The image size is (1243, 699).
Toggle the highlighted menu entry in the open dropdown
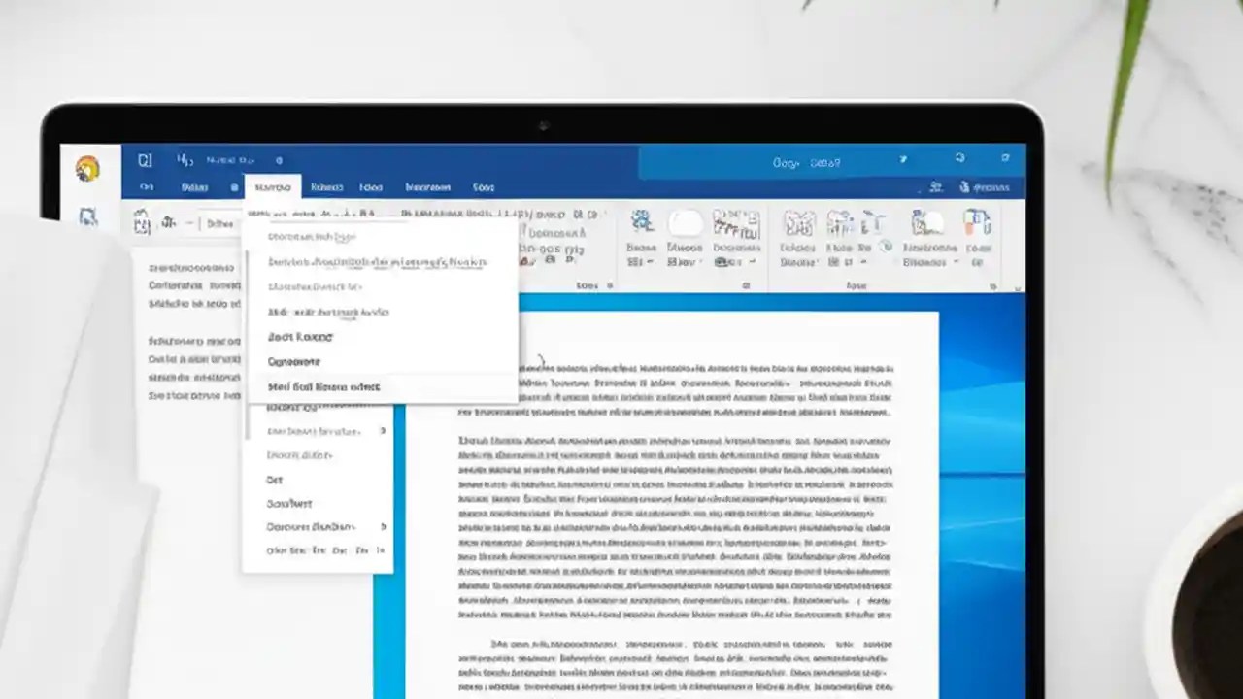tap(330, 386)
